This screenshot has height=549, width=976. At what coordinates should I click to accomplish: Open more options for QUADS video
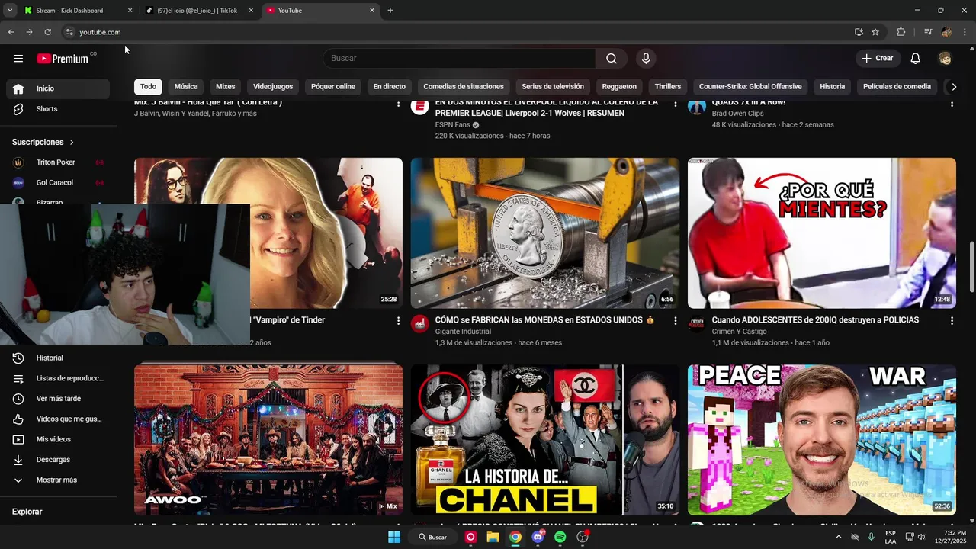(952, 104)
